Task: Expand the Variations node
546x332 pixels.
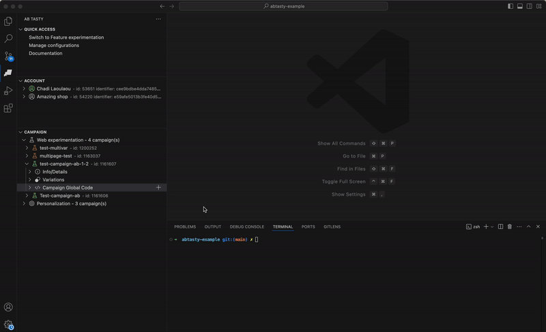Action: (x=29, y=180)
